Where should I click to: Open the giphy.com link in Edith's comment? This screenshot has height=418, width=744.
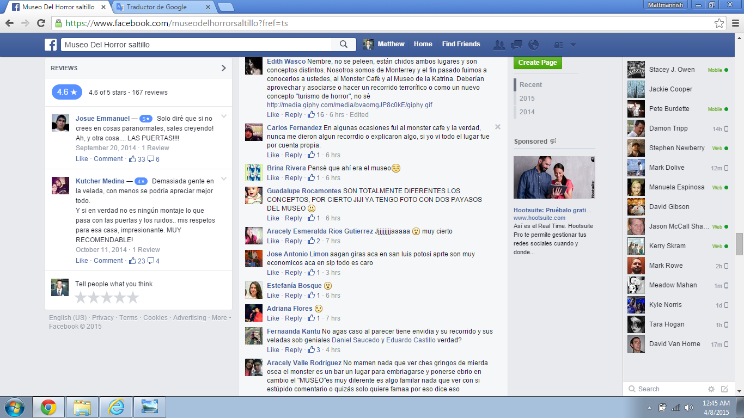350,105
